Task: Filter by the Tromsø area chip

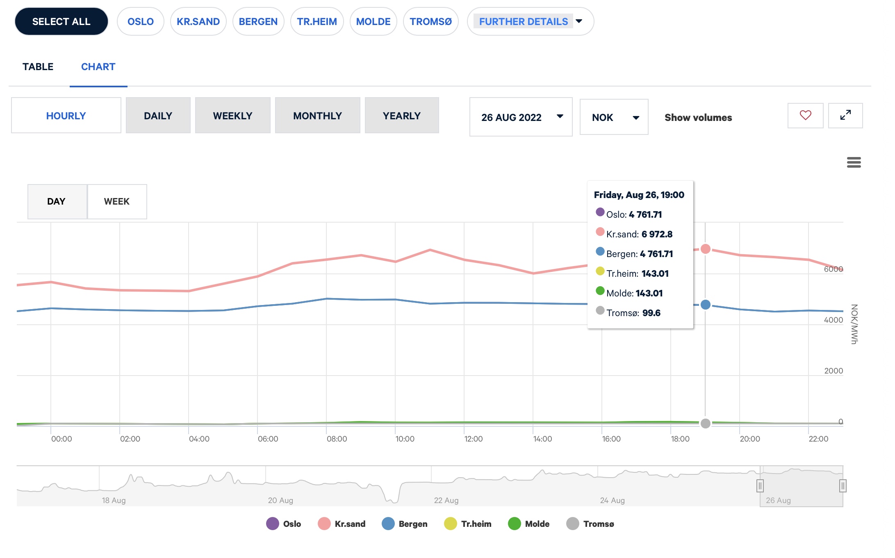Action: tap(430, 21)
